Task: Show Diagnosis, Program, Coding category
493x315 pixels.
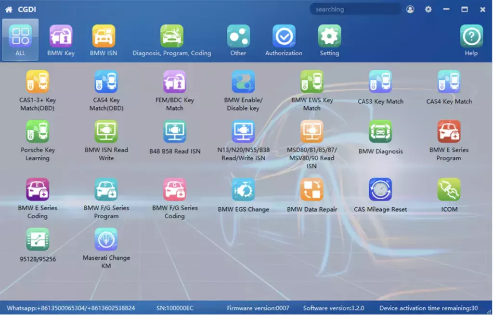Action: pos(172,40)
